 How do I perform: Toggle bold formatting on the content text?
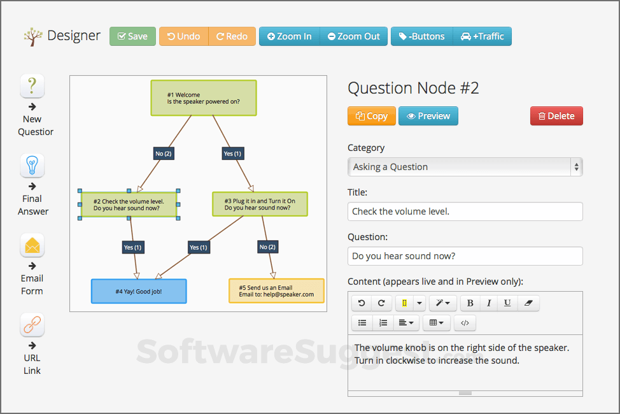coord(470,303)
